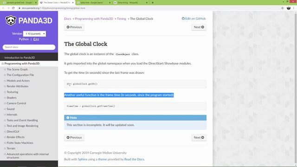Go to Docs breadcrumb link

[x=68, y=19]
